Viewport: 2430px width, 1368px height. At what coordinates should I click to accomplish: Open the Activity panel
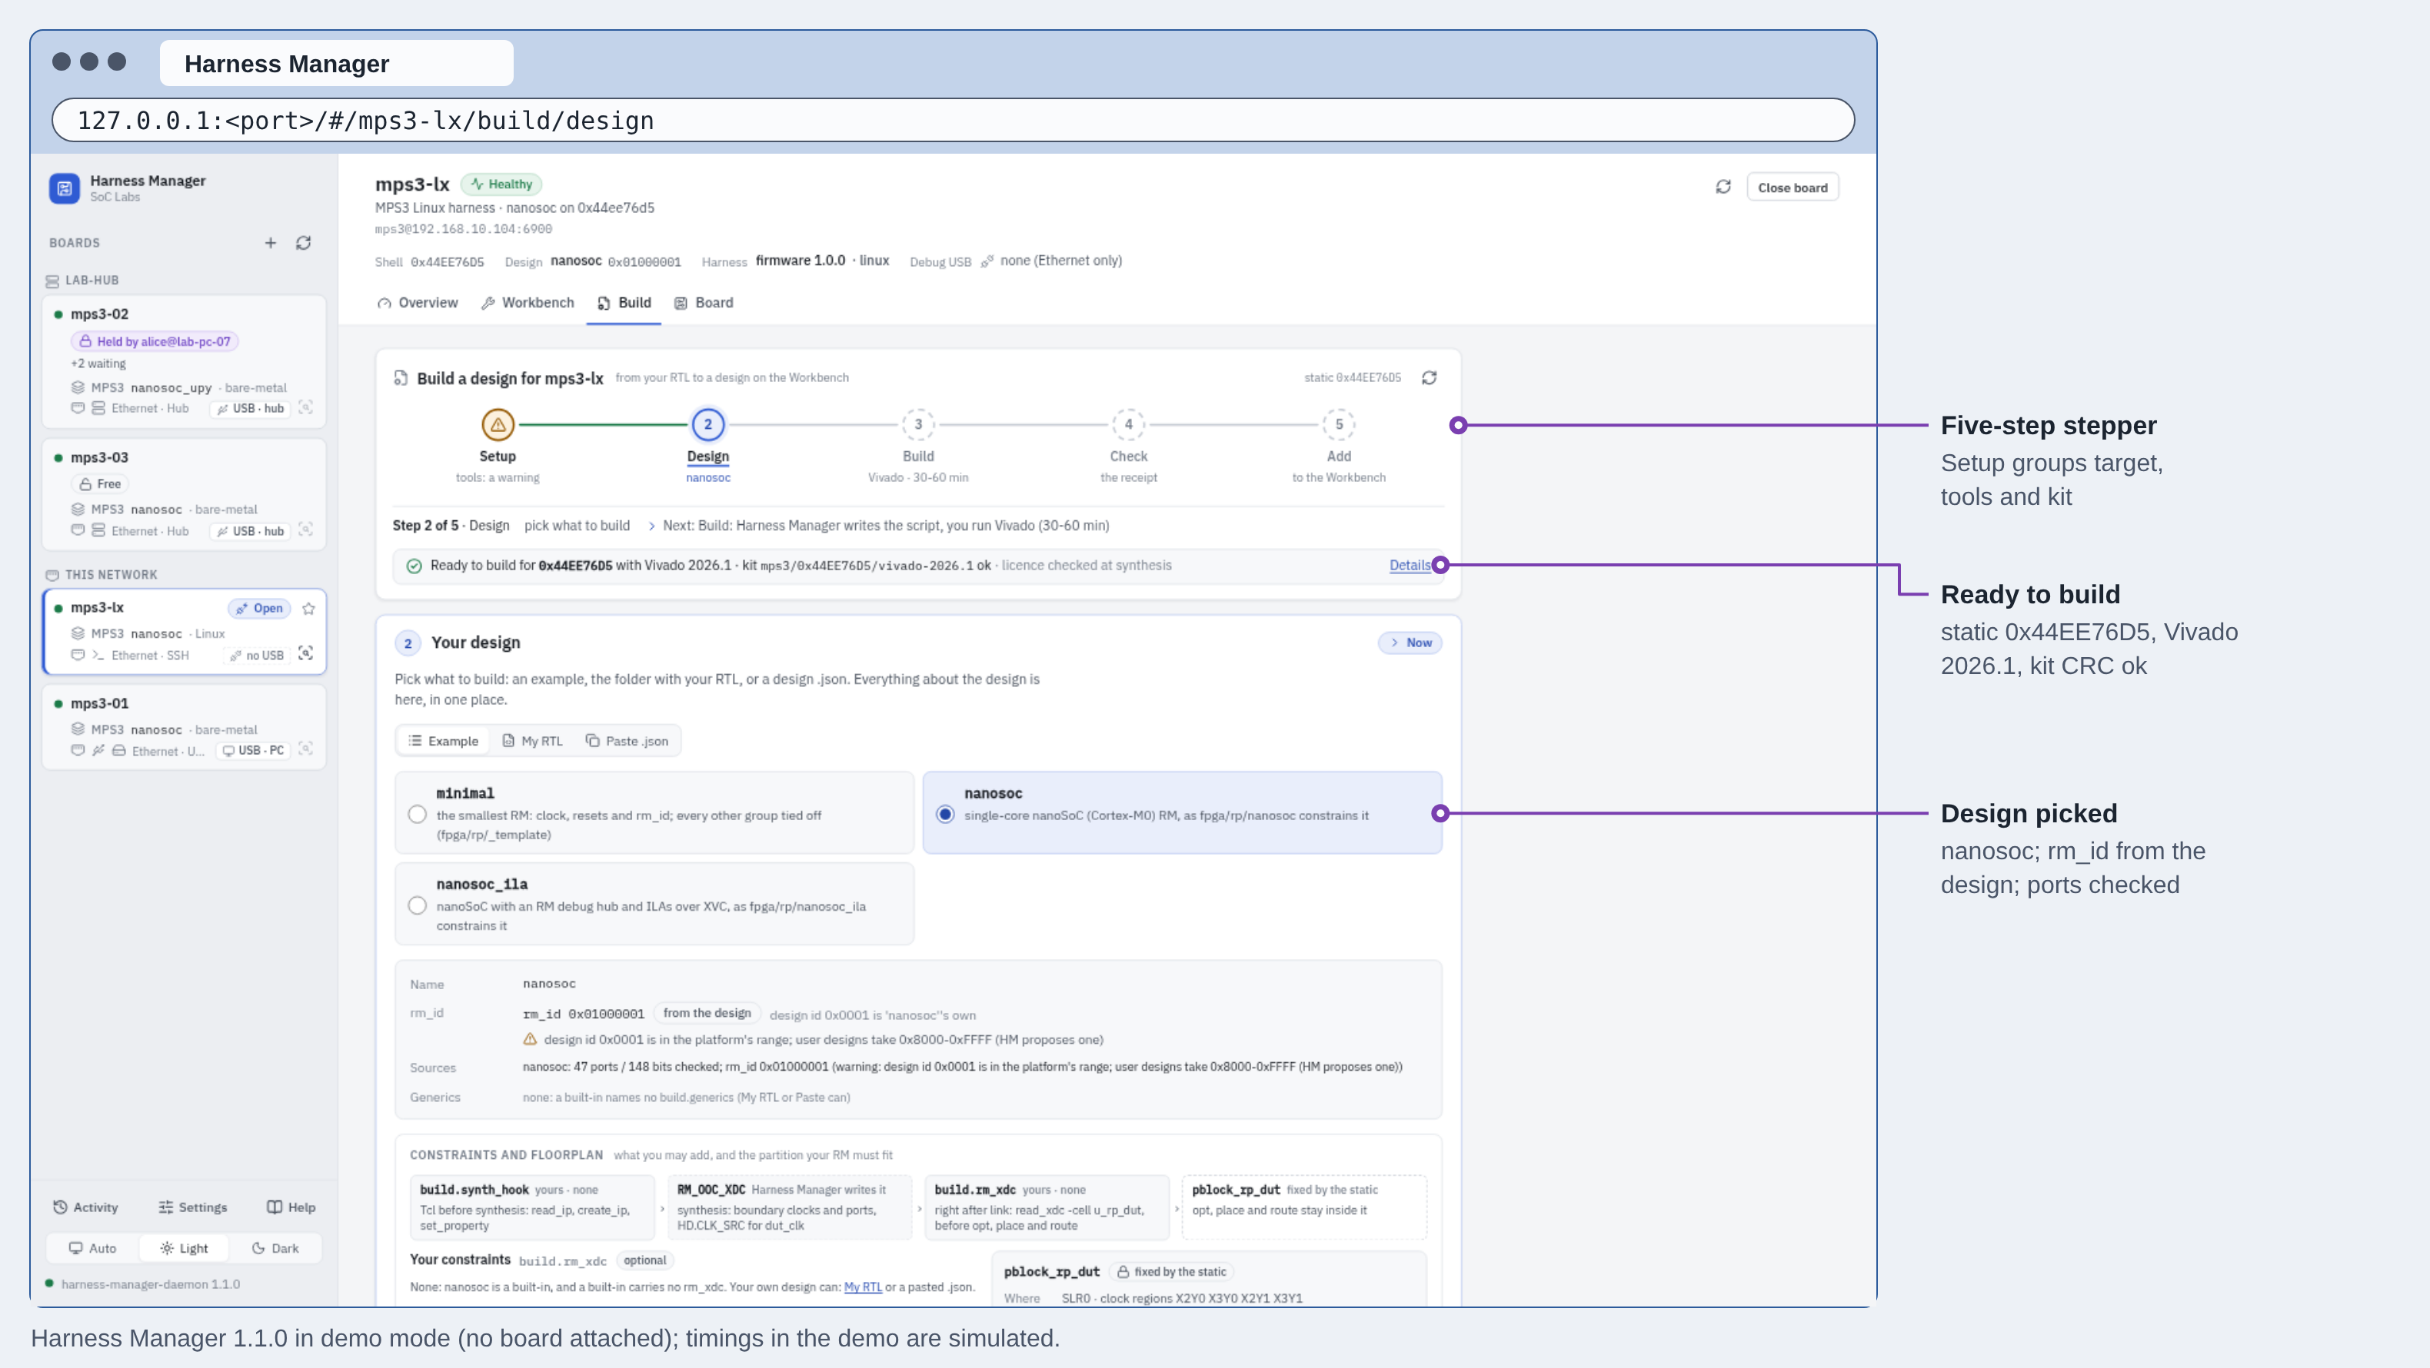[x=86, y=1207]
